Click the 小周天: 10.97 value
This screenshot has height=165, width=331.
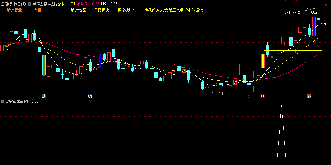88,4
